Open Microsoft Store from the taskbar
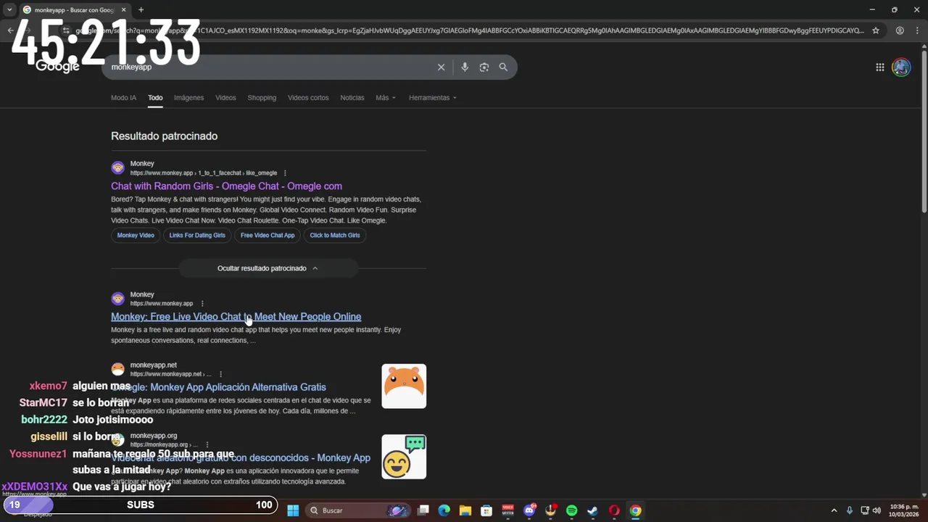 pos(486,510)
